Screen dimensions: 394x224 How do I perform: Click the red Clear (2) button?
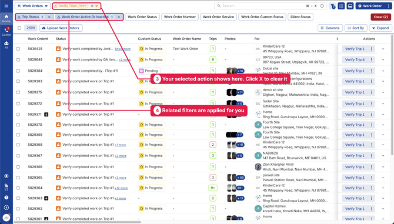pyautogui.click(x=380, y=17)
